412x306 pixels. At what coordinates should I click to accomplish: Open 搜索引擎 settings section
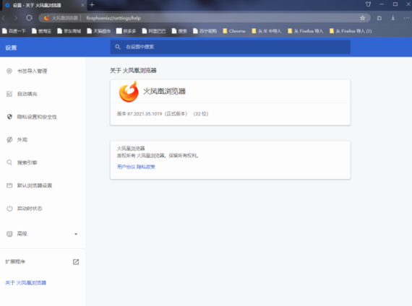(27, 162)
